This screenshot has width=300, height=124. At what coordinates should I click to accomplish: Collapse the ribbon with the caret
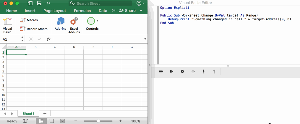click(141, 11)
